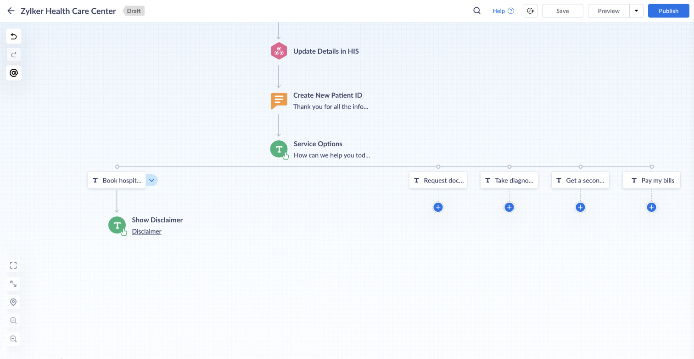Click the Help question mark icon

(x=511, y=11)
